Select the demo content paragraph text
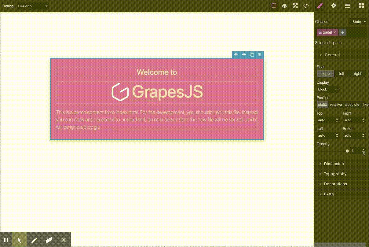Image resolution: width=369 pixels, height=247 pixels. tap(157, 120)
